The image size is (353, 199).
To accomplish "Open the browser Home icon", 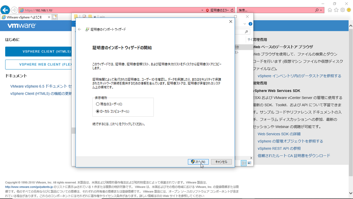I will tap(330, 10).
